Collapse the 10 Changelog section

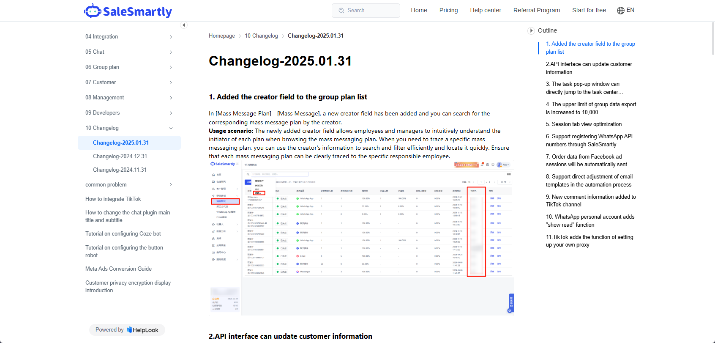(129, 128)
